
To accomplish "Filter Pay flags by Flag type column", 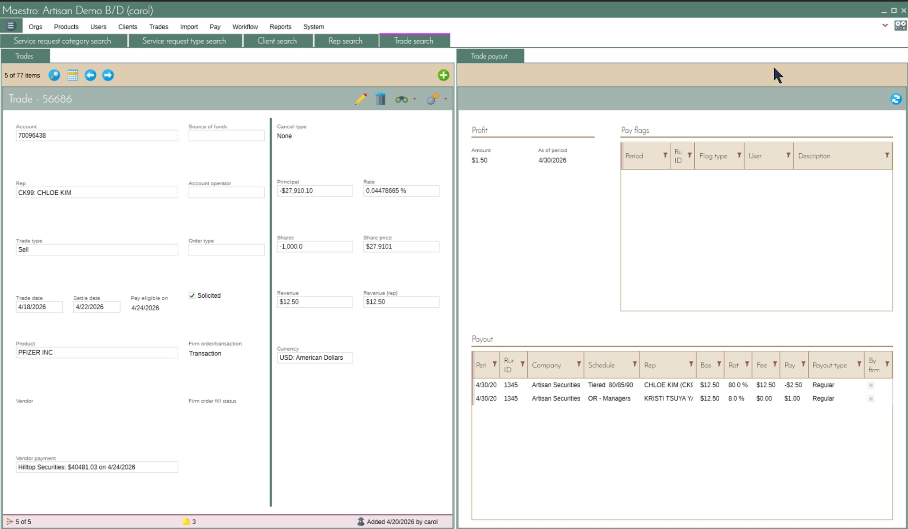I will (x=739, y=155).
